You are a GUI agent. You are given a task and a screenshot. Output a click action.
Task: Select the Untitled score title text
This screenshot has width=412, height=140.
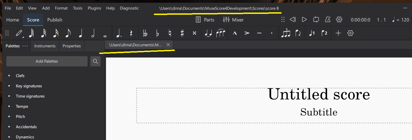(x=319, y=95)
